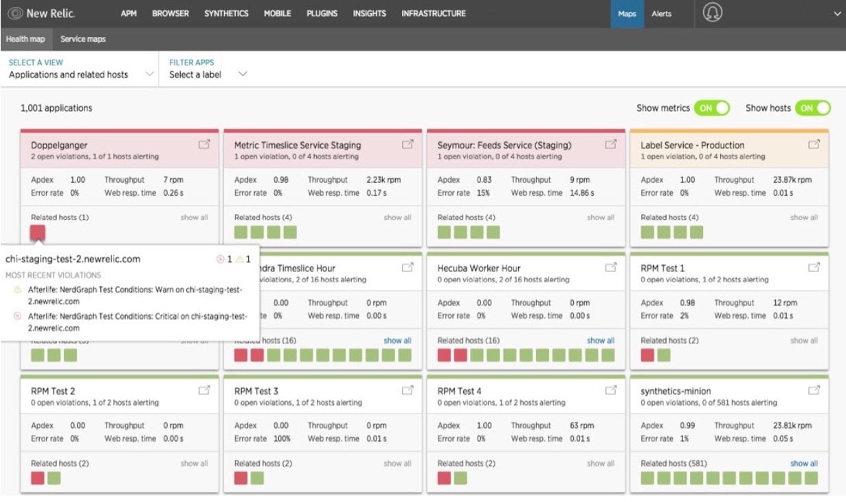Click Seymour error rate 15% value

click(483, 193)
